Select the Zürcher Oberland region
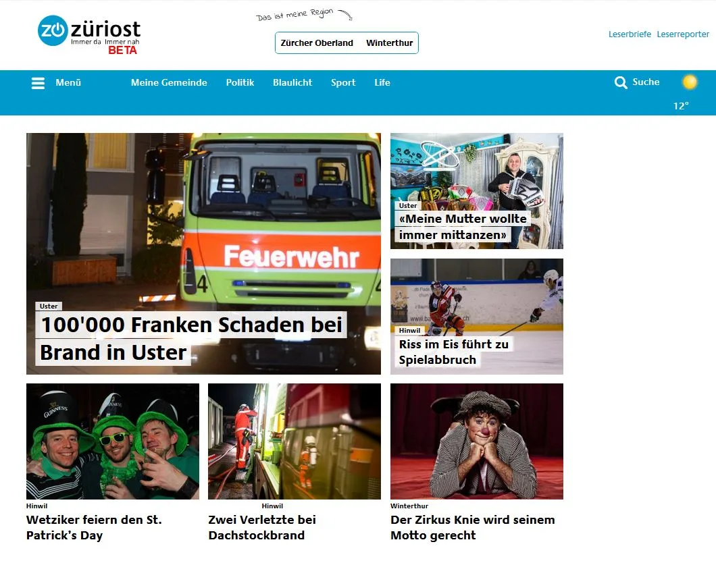Screen dimensions: 716x565 pyautogui.click(x=316, y=43)
